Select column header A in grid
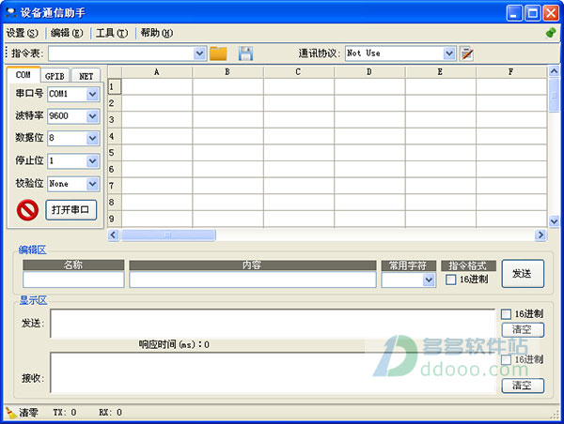 156,72
